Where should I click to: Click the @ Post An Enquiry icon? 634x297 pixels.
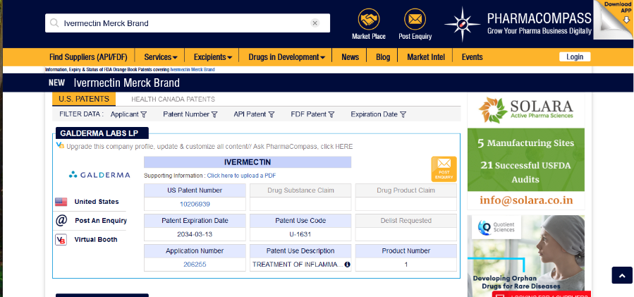coord(61,221)
